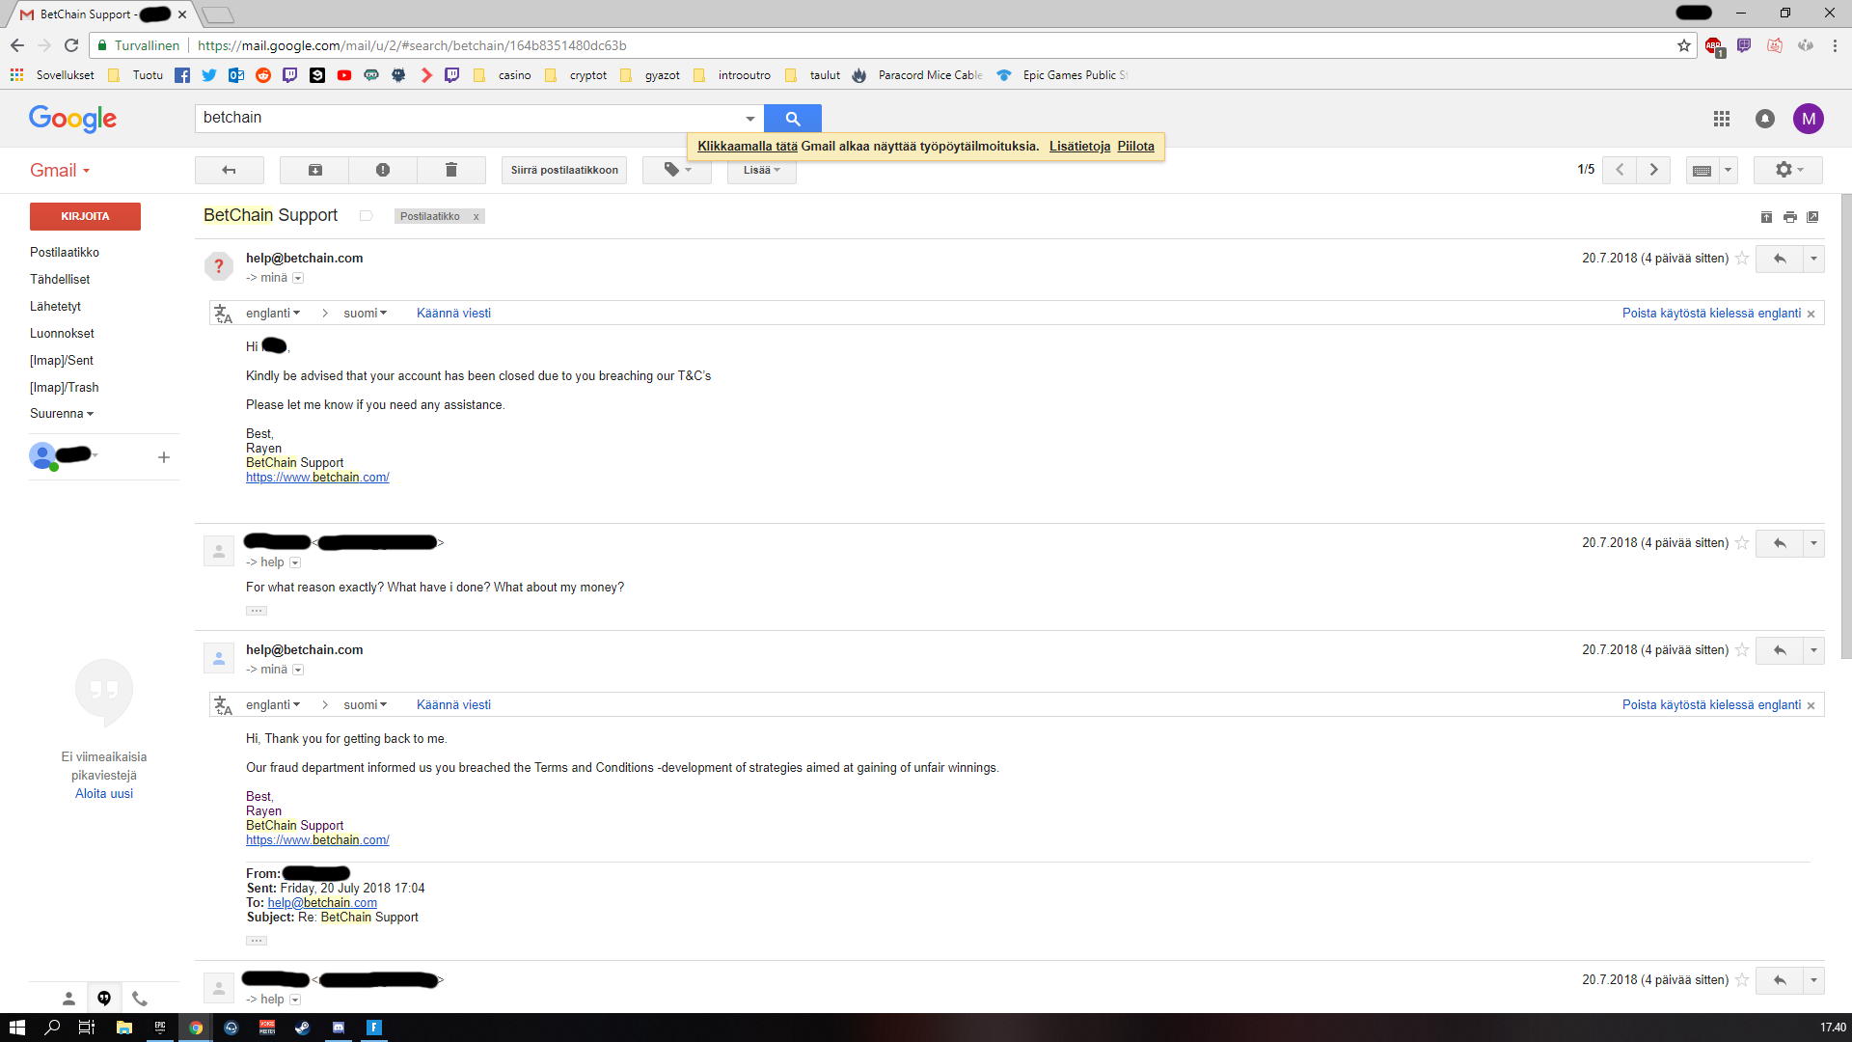
Task: Click the print all icon
Action: point(1790,217)
